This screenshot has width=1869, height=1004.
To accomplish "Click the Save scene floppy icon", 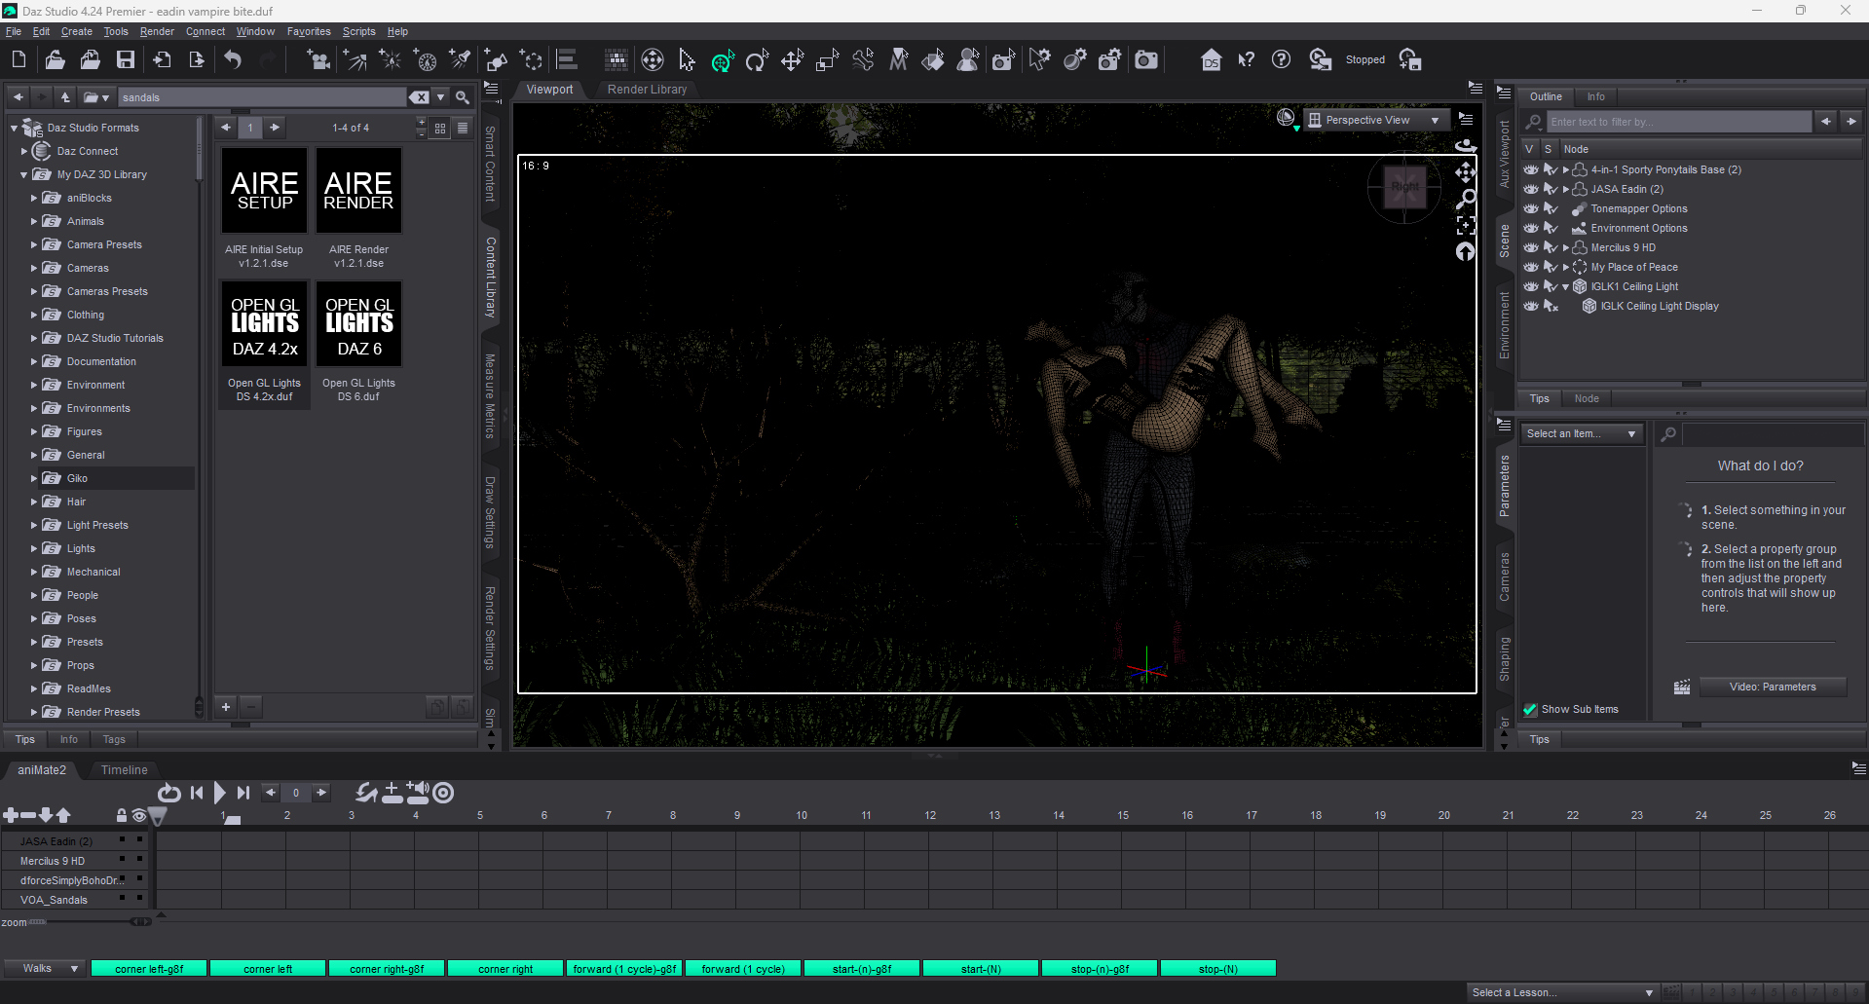I will pyautogui.click(x=126, y=60).
